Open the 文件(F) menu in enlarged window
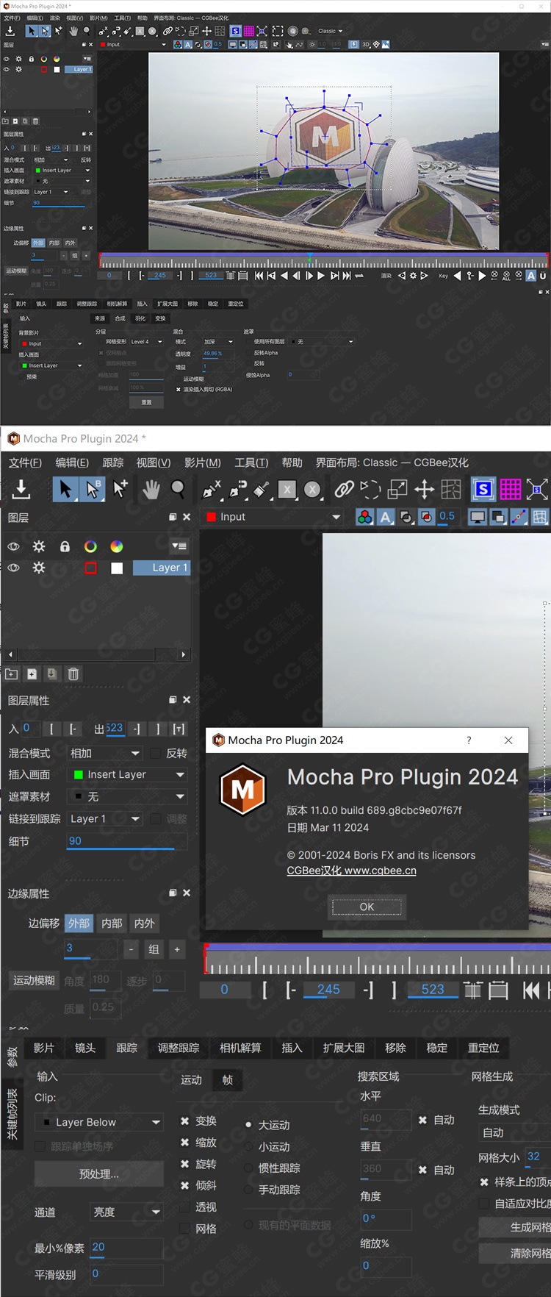The width and height of the screenshot is (551, 1297). click(x=25, y=462)
